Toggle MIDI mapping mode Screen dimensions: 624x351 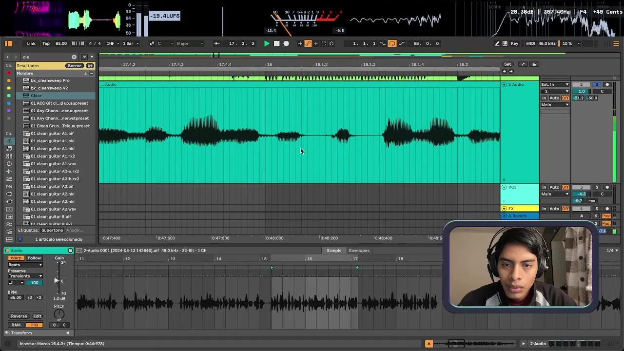(531, 43)
